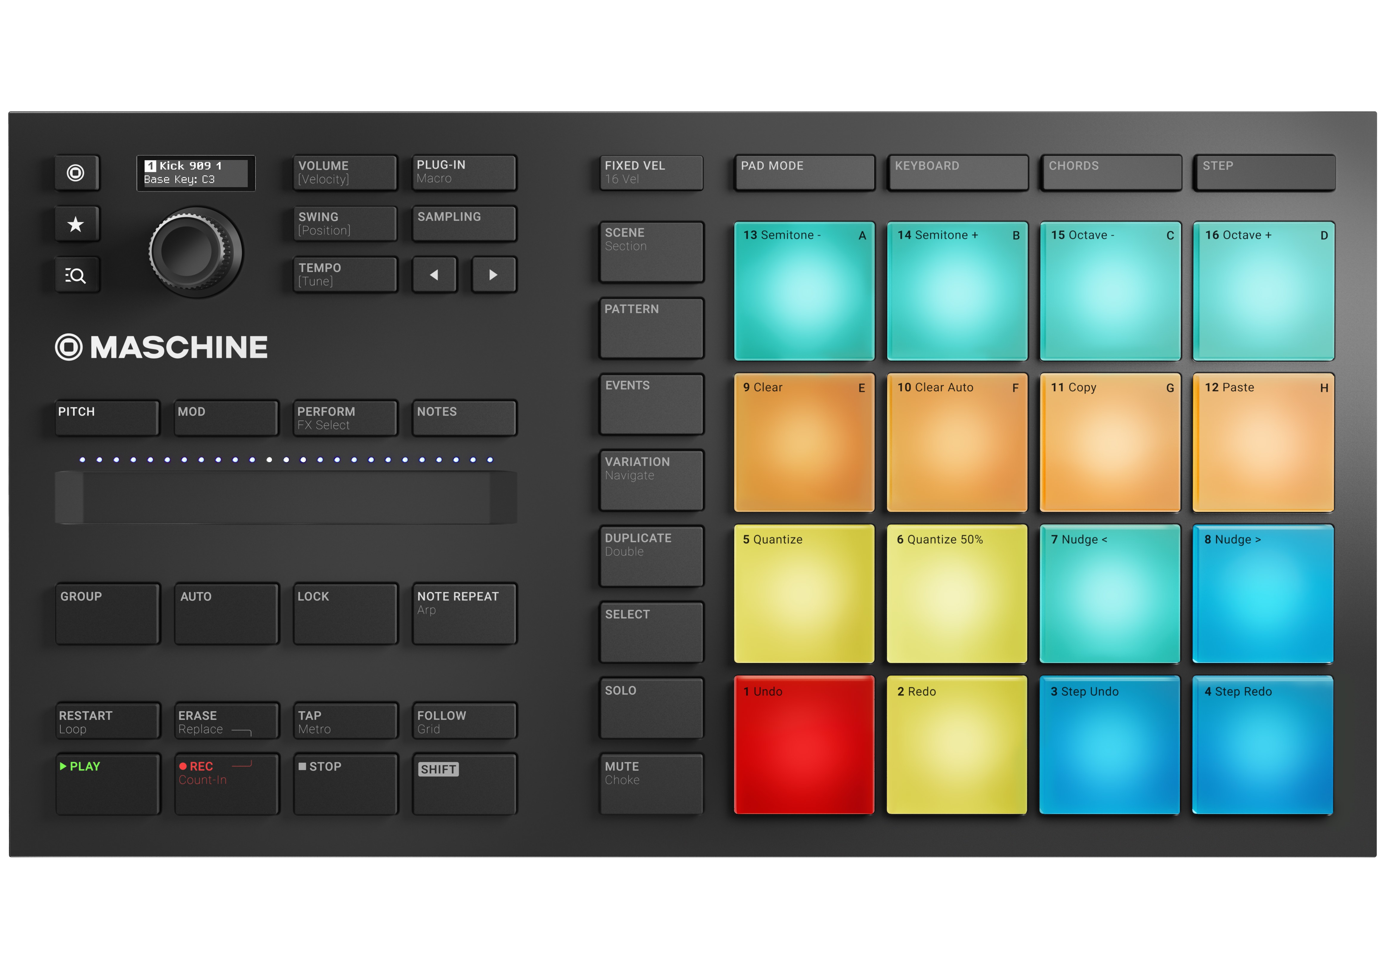
Task: Open the SAMPLING button
Action: coord(464,224)
